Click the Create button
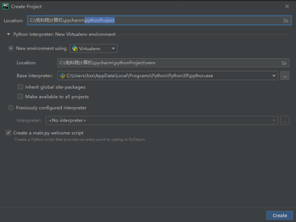296x222 pixels. (x=280, y=215)
